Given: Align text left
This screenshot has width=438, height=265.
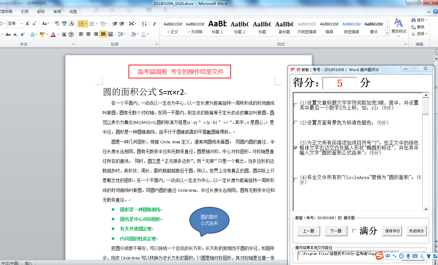Looking at the screenshot, I should tap(81, 34).
